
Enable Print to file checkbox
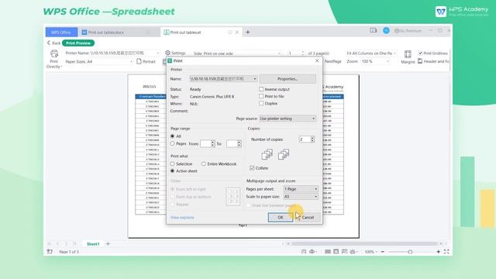pyautogui.click(x=261, y=96)
